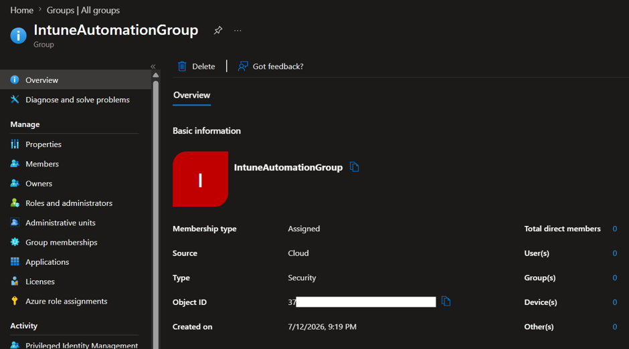Image resolution: width=629 pixels, height=349 pixels.
Task: Click the sidebar scroll up arrow
Action: click(x=156, y=76)
